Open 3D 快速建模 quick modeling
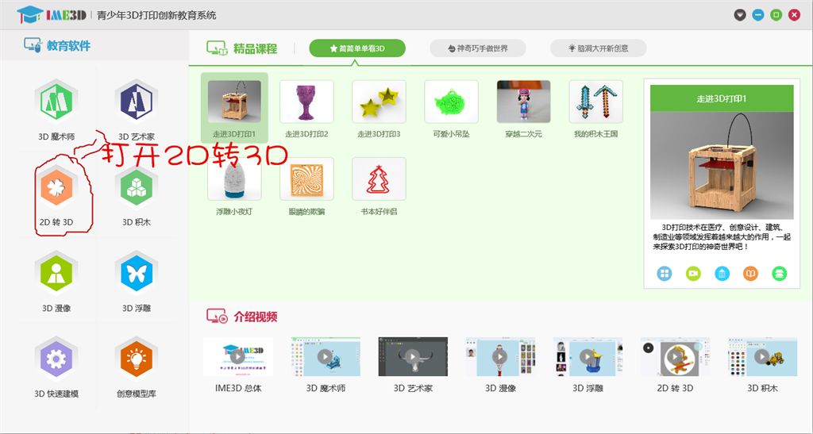This screenshot has width=813, height=434. (x=56, y=359)
